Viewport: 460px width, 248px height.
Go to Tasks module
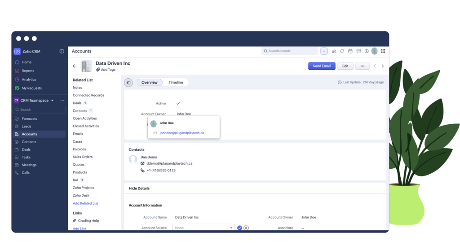coord(26,157)
